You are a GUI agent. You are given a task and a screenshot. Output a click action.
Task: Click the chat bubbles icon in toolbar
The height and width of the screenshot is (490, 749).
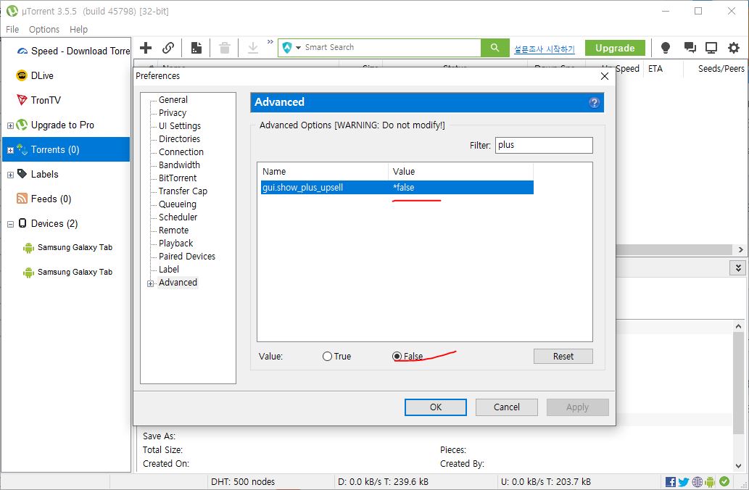(690, 48)
